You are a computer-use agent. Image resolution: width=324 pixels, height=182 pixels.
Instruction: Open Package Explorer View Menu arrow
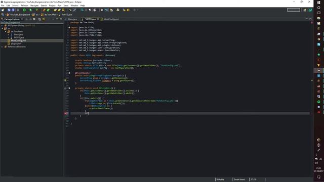click(53, 19)
